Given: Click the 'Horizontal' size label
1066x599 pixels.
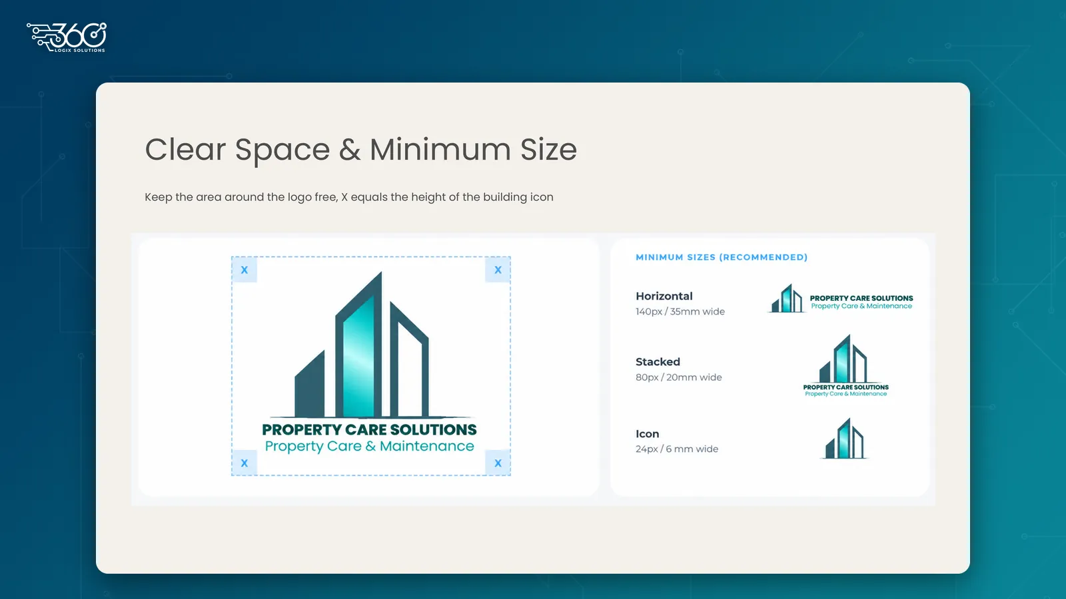Looking at the screenshot, I should (664, 296).
